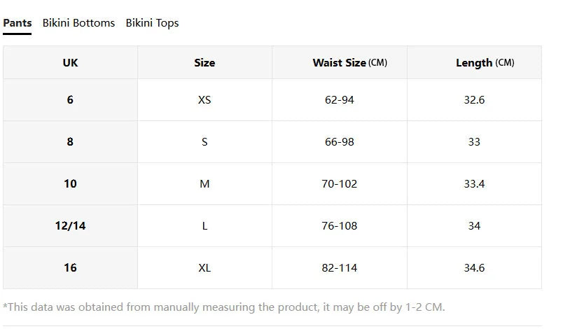Select the UK 12/14 cell
Image resolution: width=577 pixels, height=329 pixels.
pos(70,225)
